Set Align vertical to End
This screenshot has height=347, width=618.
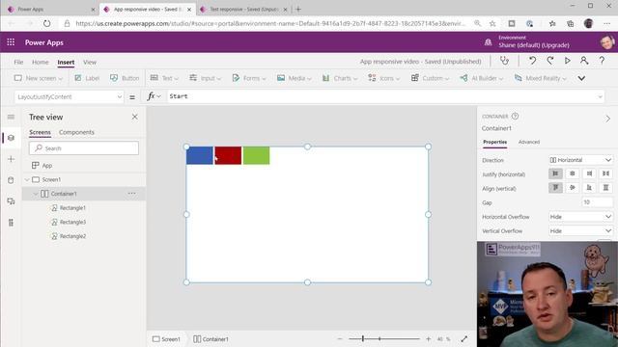(589, 188)
